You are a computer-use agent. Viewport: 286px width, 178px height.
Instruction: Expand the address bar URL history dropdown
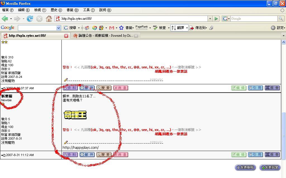point(210,19)
